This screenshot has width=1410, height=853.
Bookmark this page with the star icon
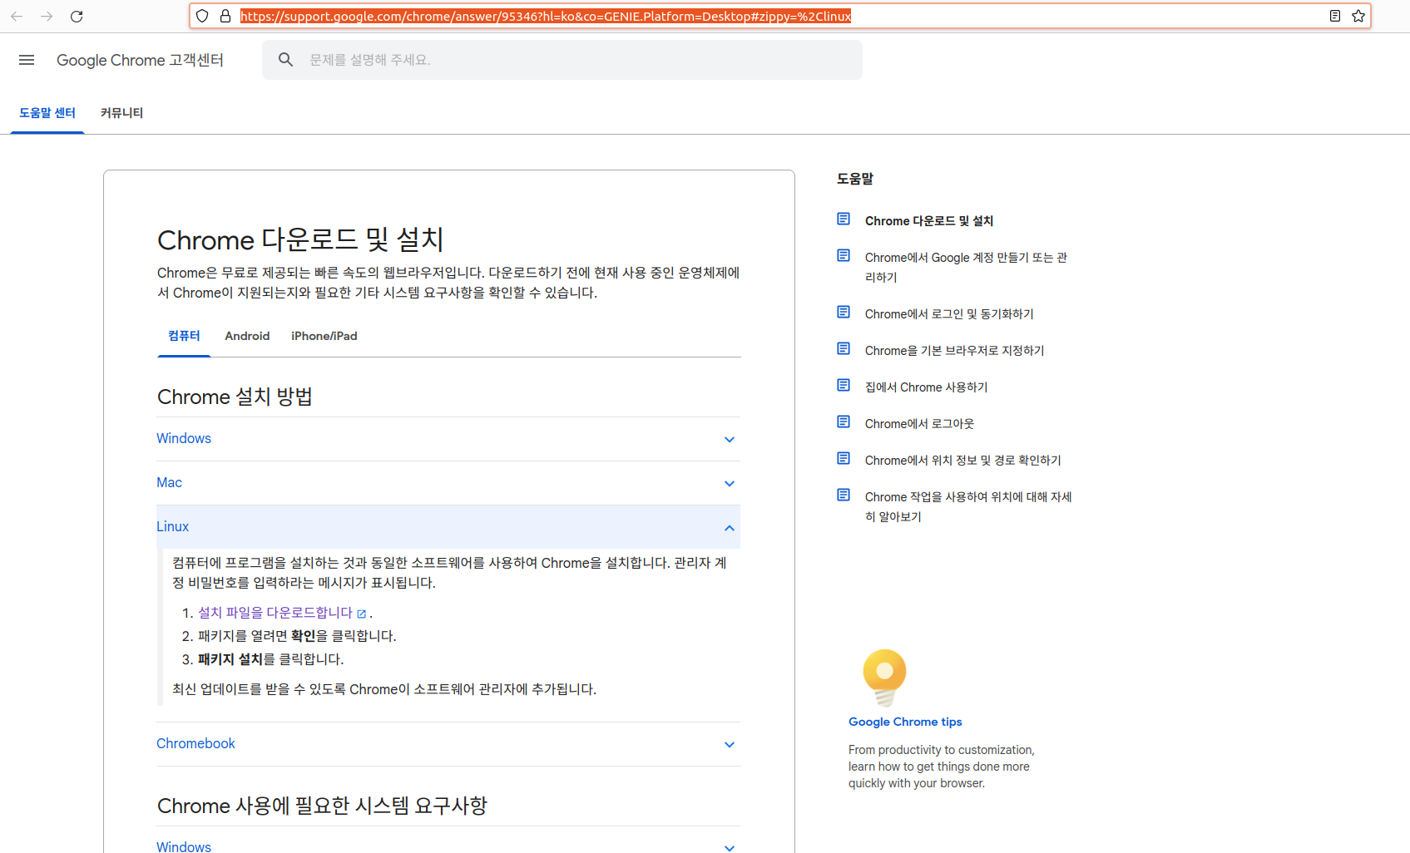[x=1358, y=16]
